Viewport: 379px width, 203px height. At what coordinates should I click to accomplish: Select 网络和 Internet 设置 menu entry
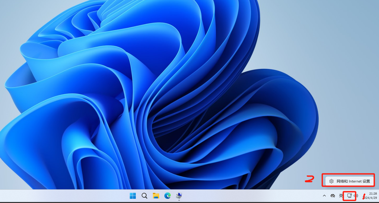tap(350, 181)
